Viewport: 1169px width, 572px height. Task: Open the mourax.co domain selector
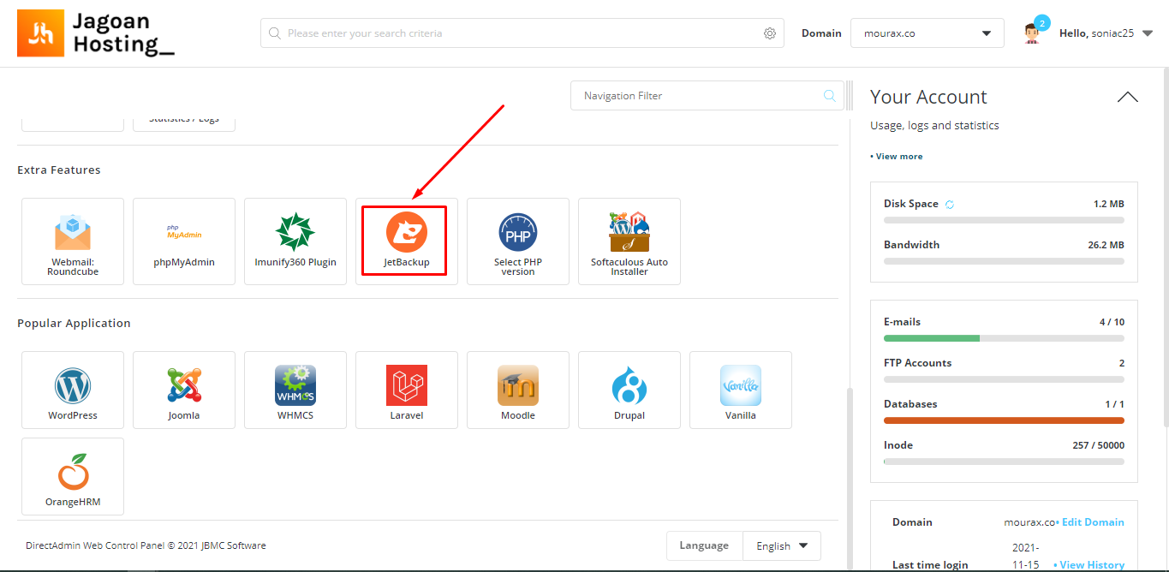point(927,33)
